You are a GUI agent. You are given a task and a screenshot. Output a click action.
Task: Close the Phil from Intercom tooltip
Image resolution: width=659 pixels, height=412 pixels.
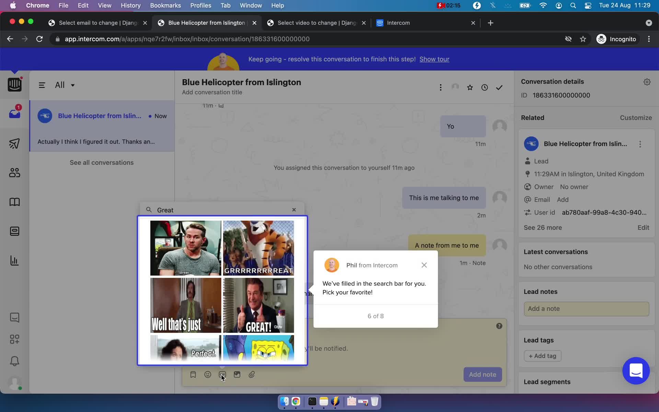click(424, 265)
